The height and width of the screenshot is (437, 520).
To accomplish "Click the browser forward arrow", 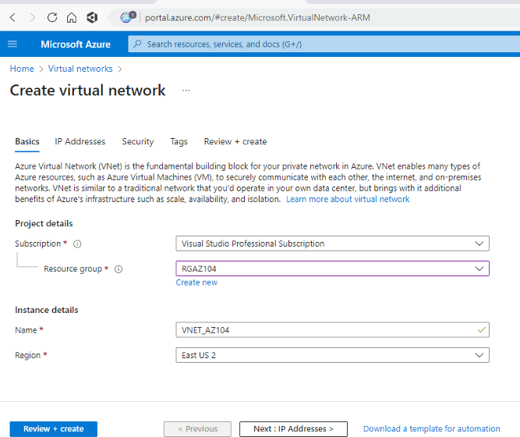I will (33, 17).
